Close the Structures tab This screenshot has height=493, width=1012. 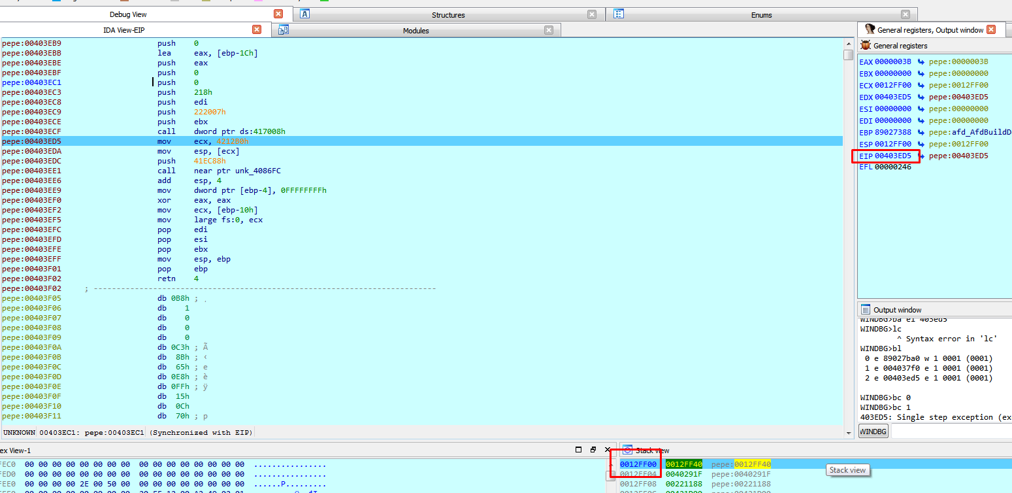coord(591,14)
